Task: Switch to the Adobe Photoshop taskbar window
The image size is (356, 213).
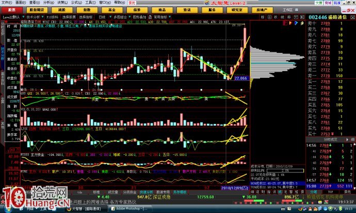Action: click(x=130, y=208)
